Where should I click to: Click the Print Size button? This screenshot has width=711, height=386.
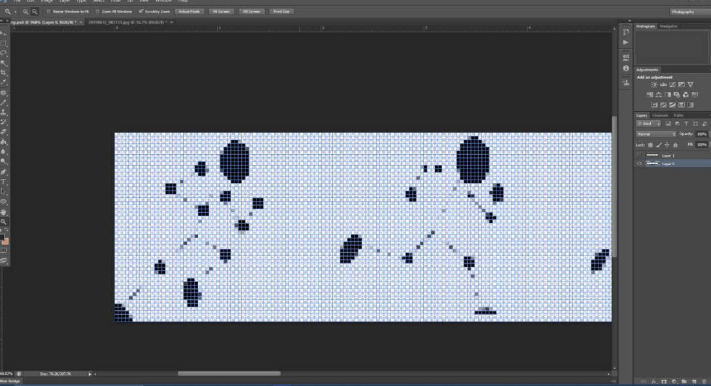pyautogui.click(x=281, y=12)
